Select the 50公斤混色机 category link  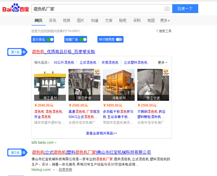[64, 63]
